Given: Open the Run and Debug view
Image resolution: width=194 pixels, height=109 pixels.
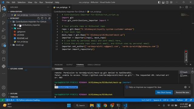Looking at the screenshot, I should tap(4, 30).
